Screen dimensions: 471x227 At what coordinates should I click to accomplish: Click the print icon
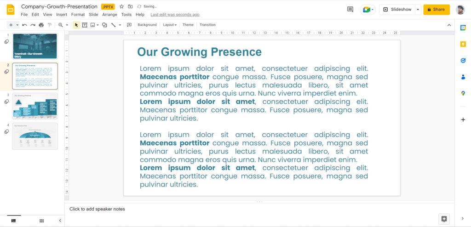pos(41,25)
